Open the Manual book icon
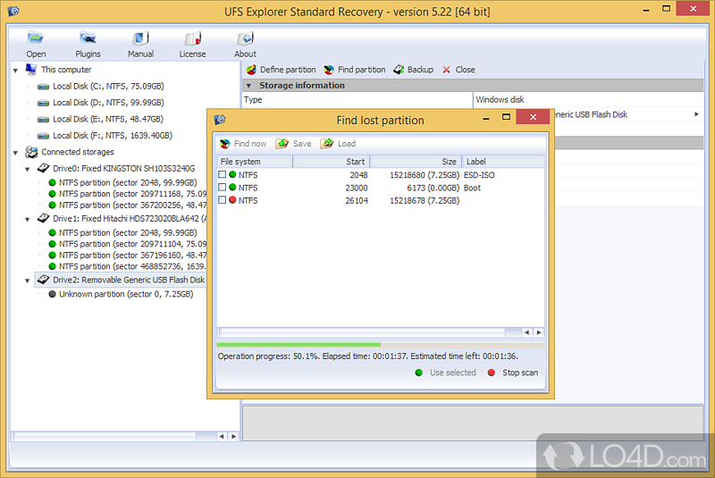The height and width of the screenshot is (478, 715). 140,38
